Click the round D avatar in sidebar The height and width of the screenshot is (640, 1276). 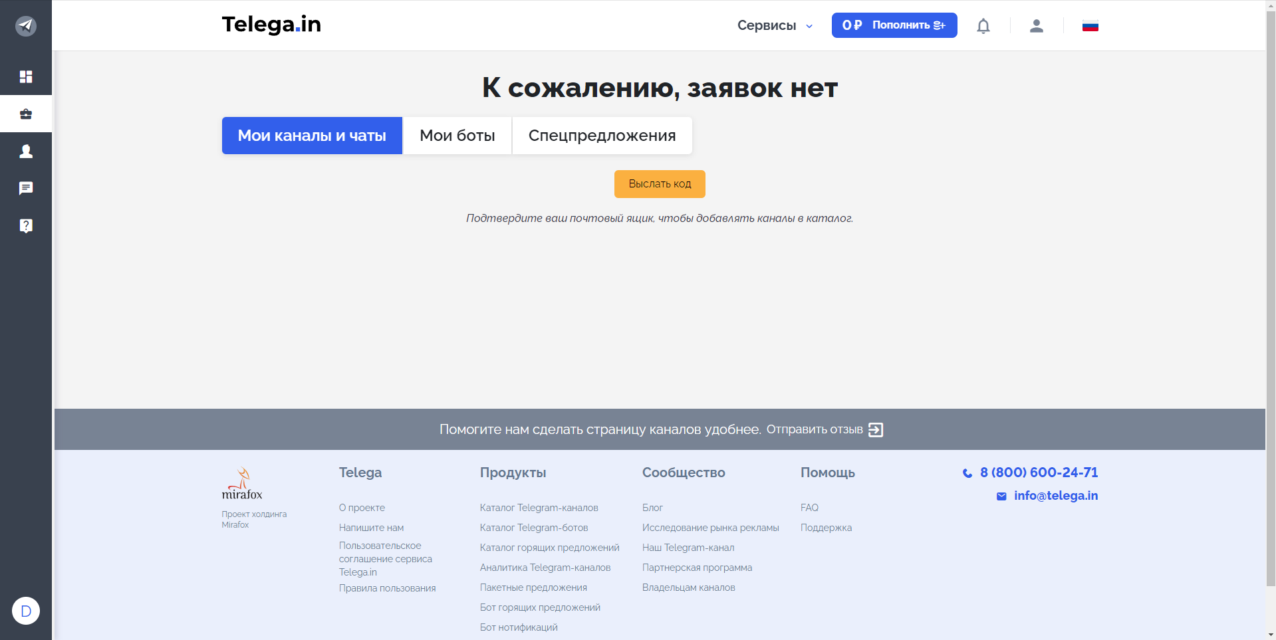(26, 611)
